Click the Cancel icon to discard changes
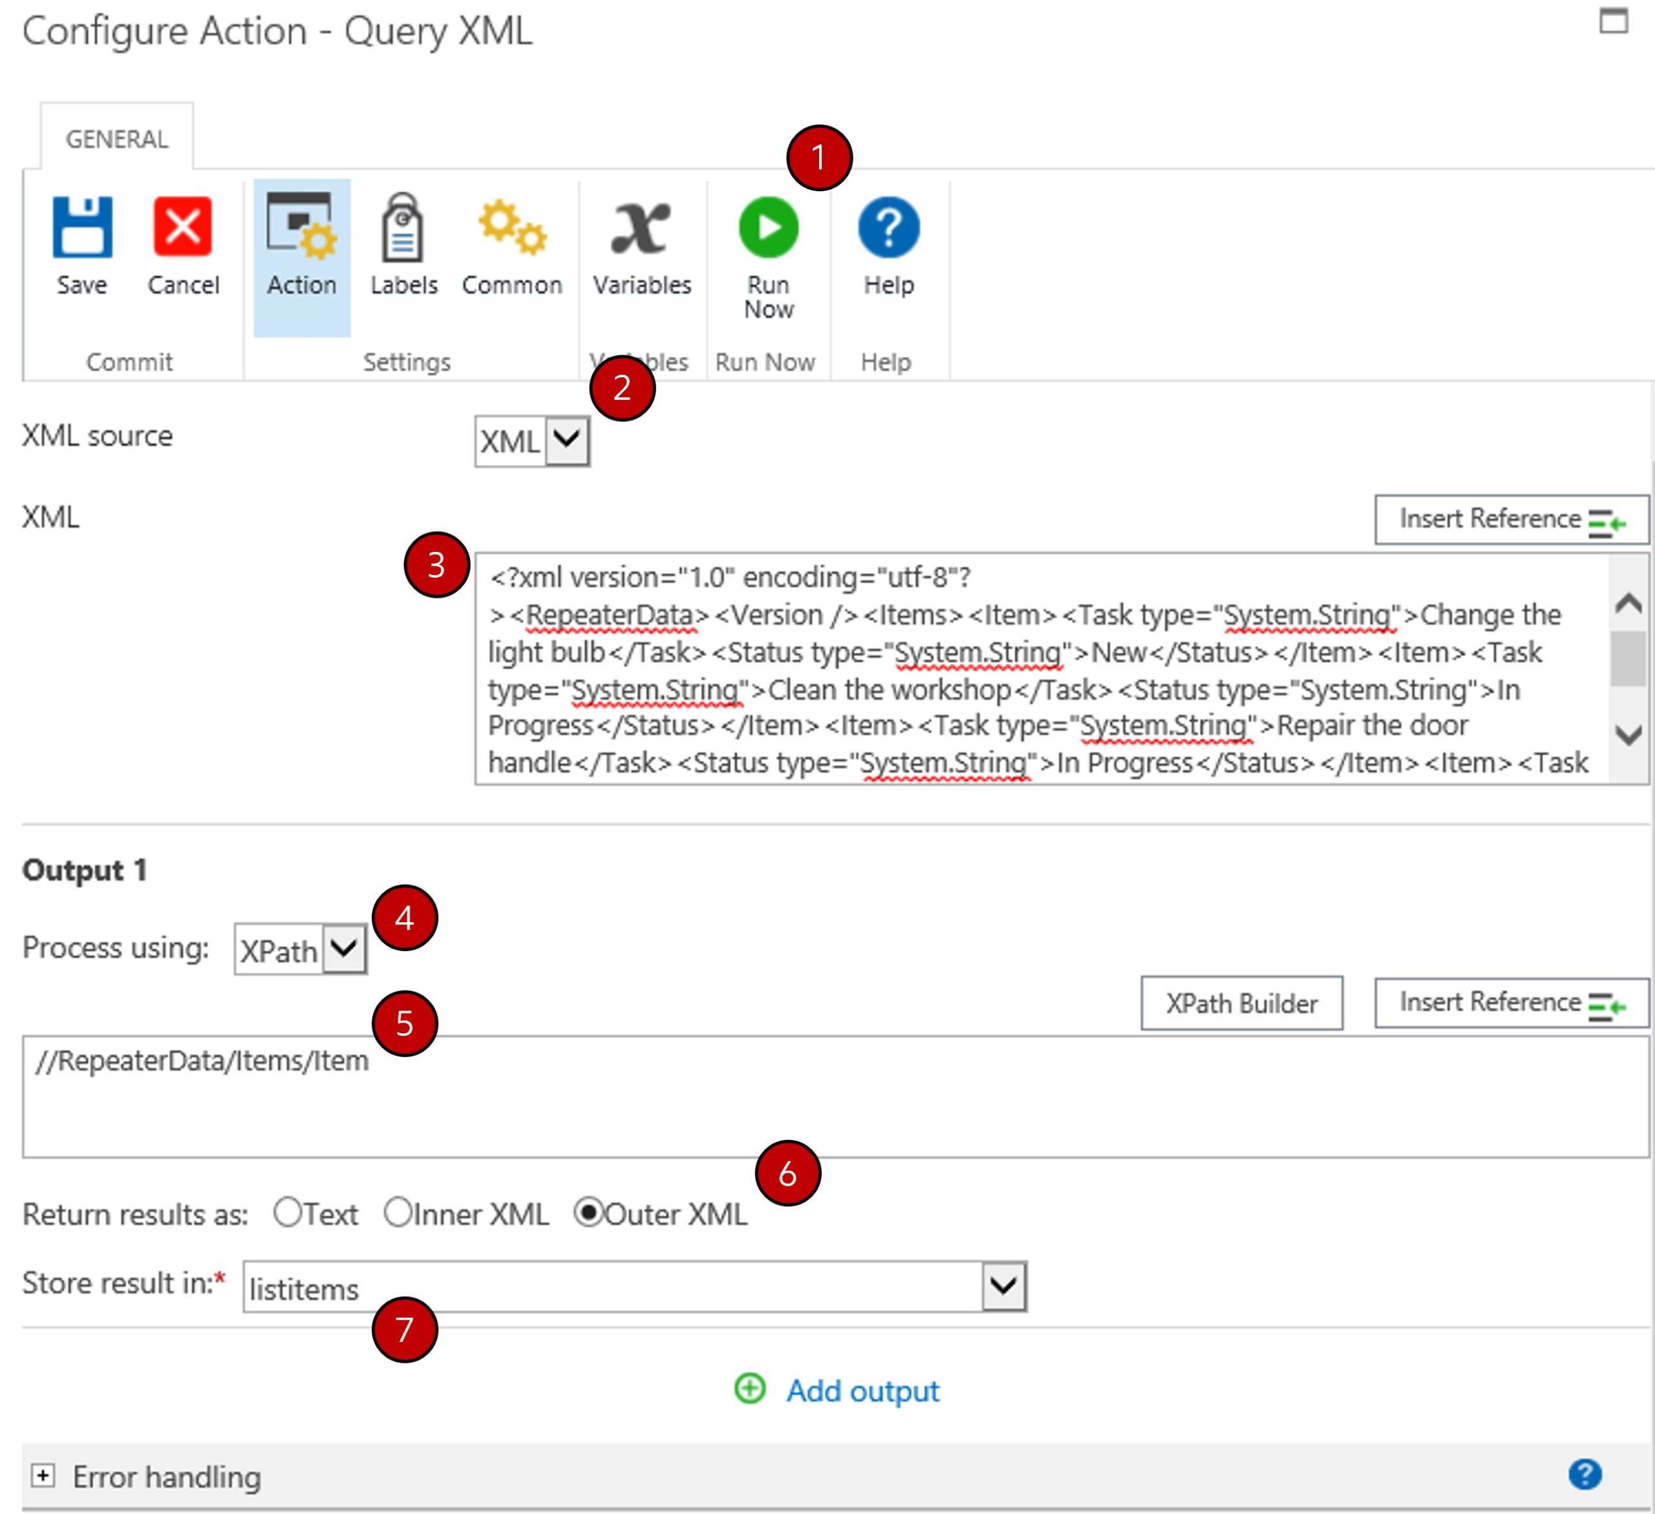Screen dimensions: 1655x1514 coord(183,227)
